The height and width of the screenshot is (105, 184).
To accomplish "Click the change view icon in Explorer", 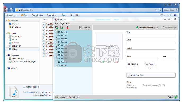I will pyautogui.click(x=161, y=15).
